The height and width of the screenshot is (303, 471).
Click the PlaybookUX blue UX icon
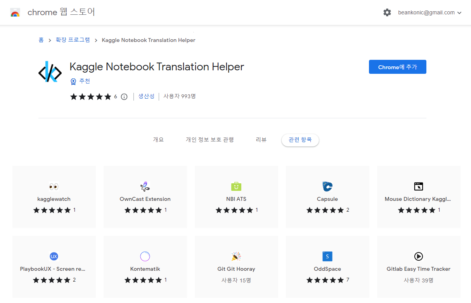(x=54, y=256)
